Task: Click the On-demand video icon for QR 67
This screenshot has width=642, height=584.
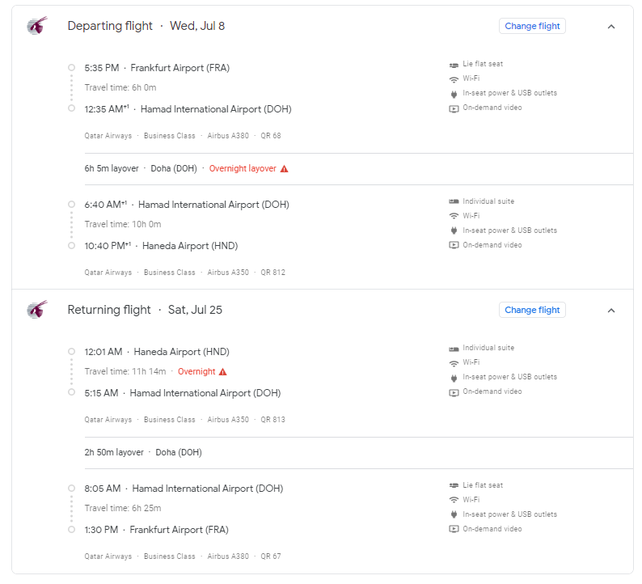Action: pyautogui.click(x=454, y=529)
